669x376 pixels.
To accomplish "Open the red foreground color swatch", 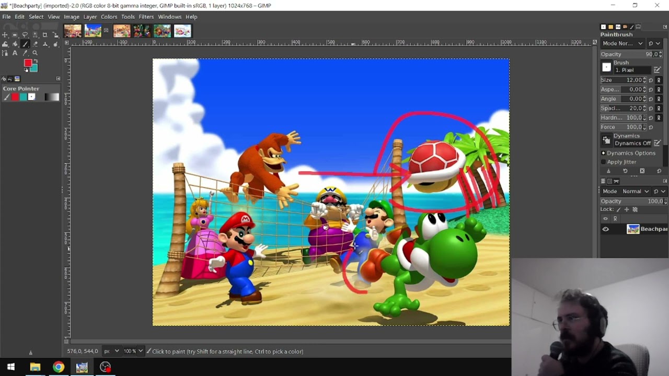I will click(28, 63).
